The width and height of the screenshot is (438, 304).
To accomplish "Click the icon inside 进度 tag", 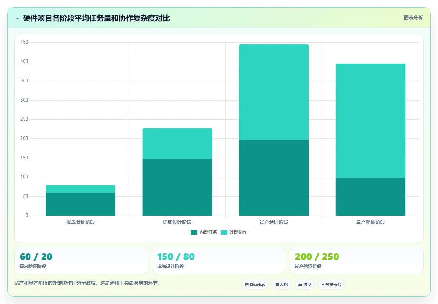I will point(300,285).
